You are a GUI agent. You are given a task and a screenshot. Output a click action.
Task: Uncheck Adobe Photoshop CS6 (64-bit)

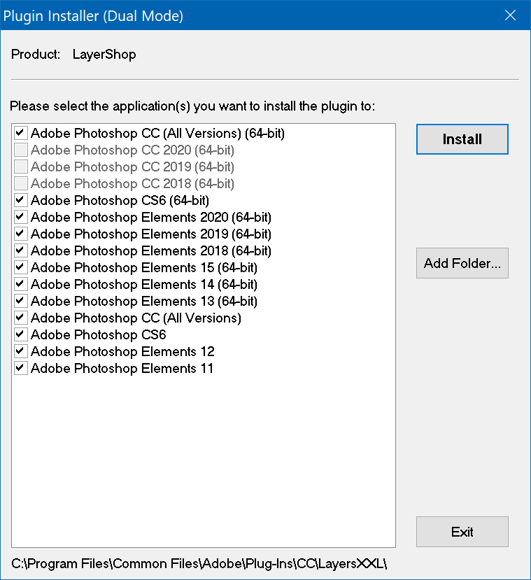pyautogui.click(x=21, y=200)
